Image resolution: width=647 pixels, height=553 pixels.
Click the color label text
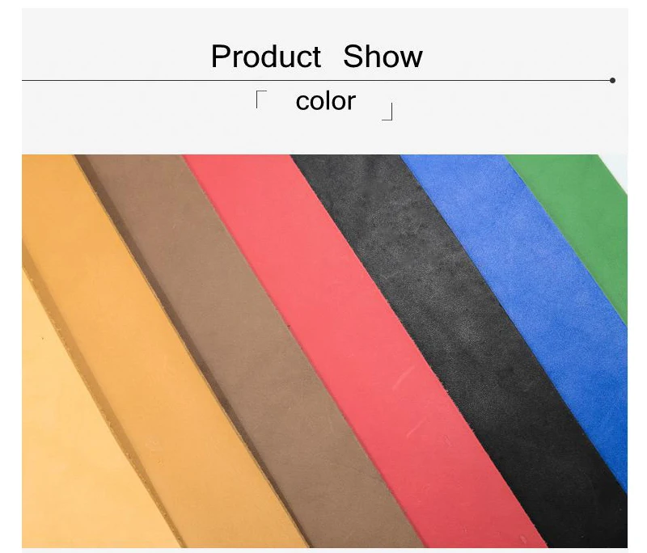coord(326,101)
